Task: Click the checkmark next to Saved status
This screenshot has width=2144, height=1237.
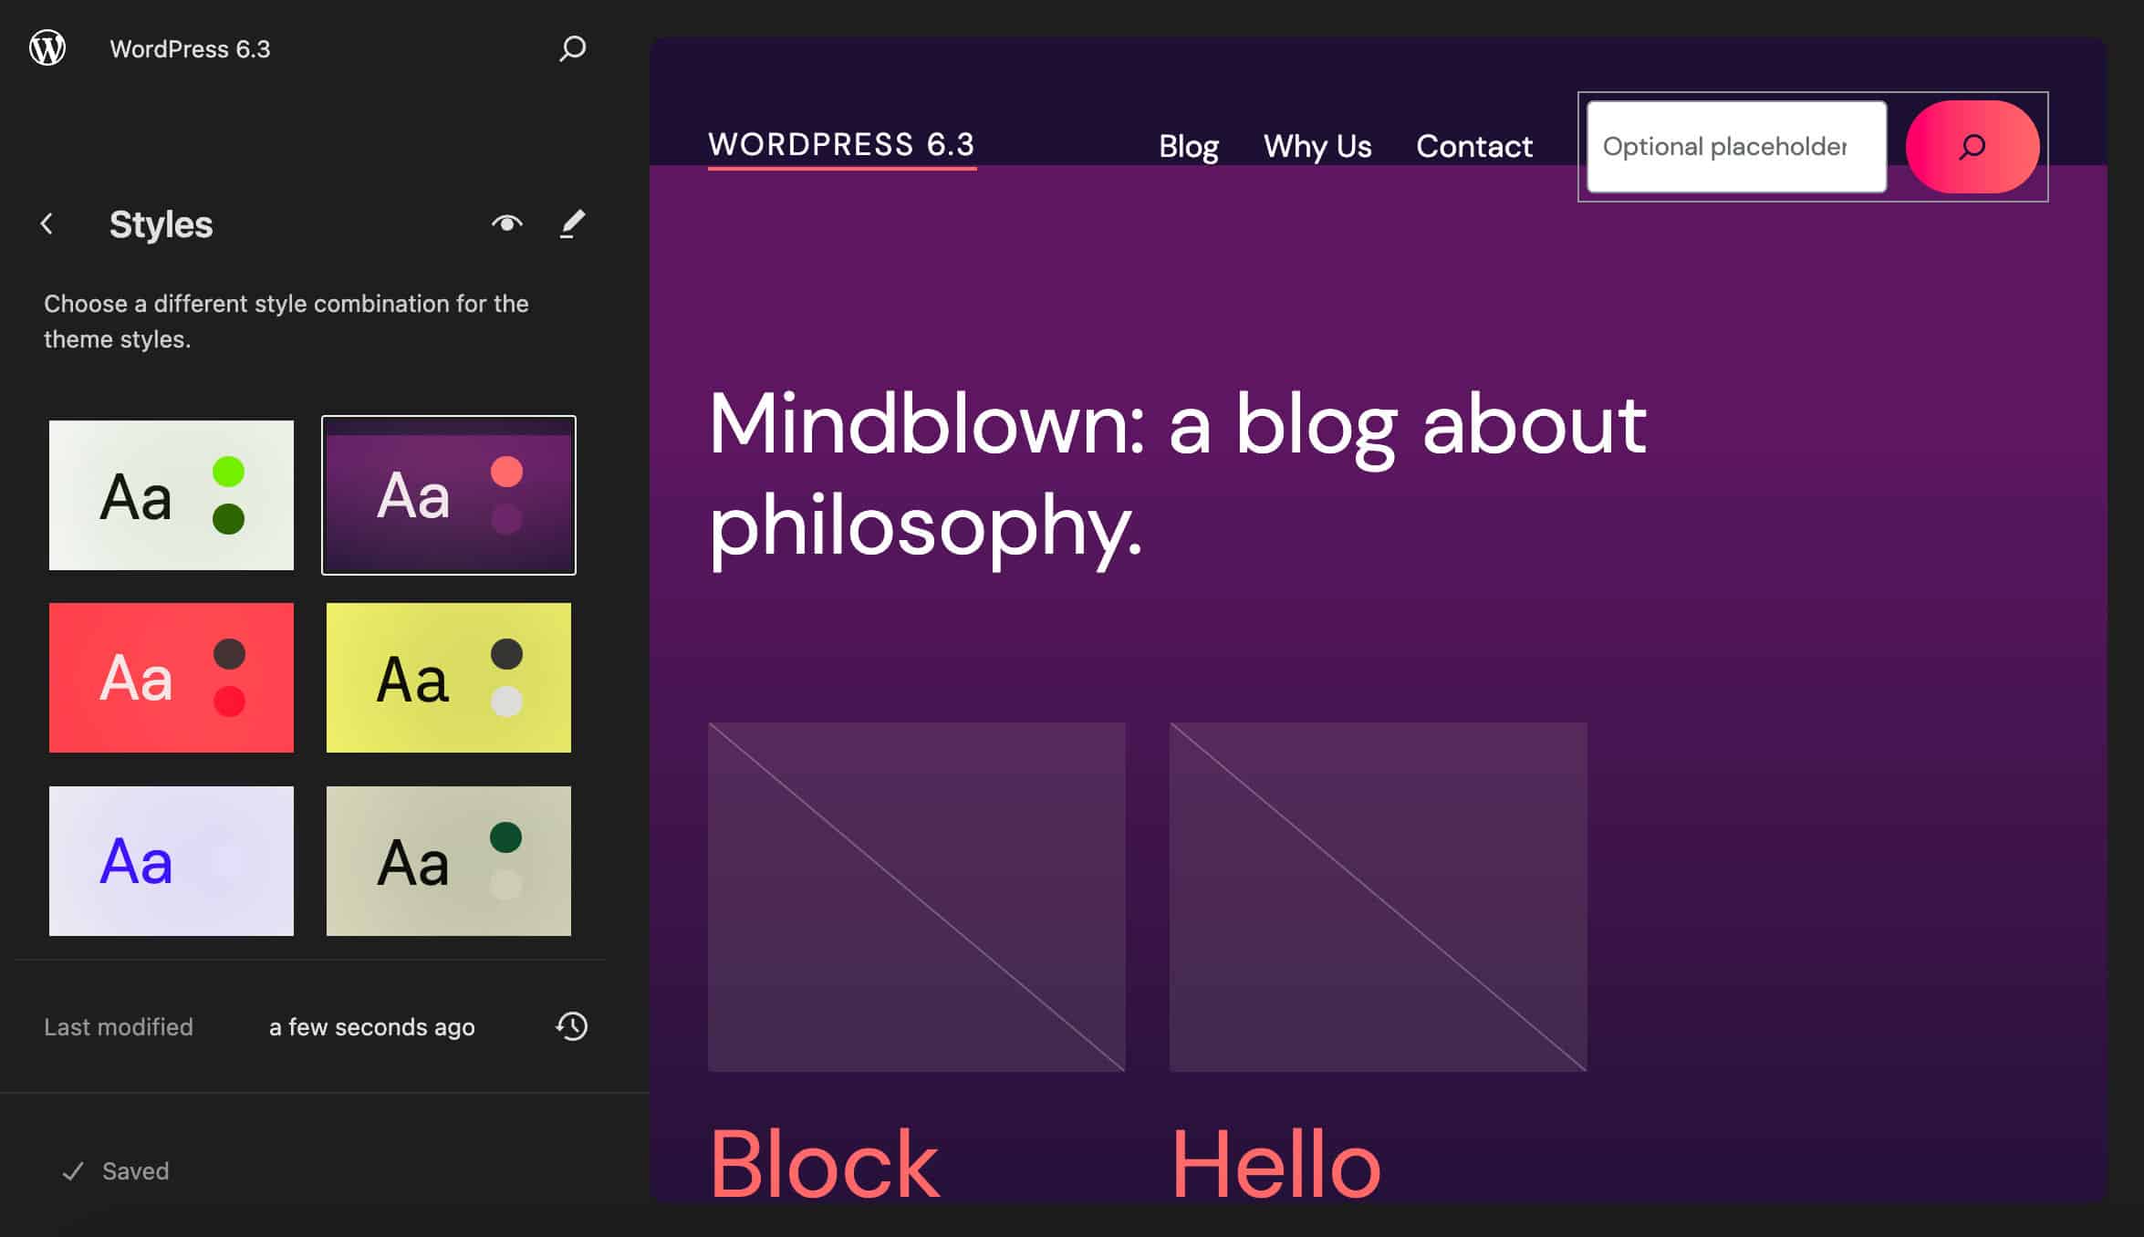Action: coord(72,1171)
